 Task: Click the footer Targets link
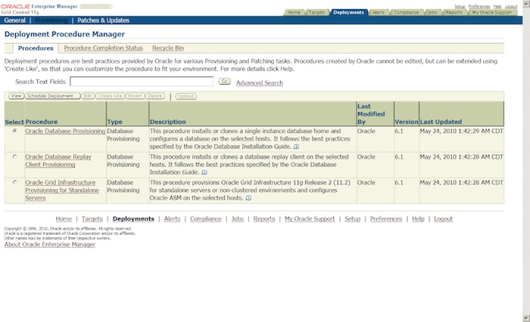coord(92,218)
